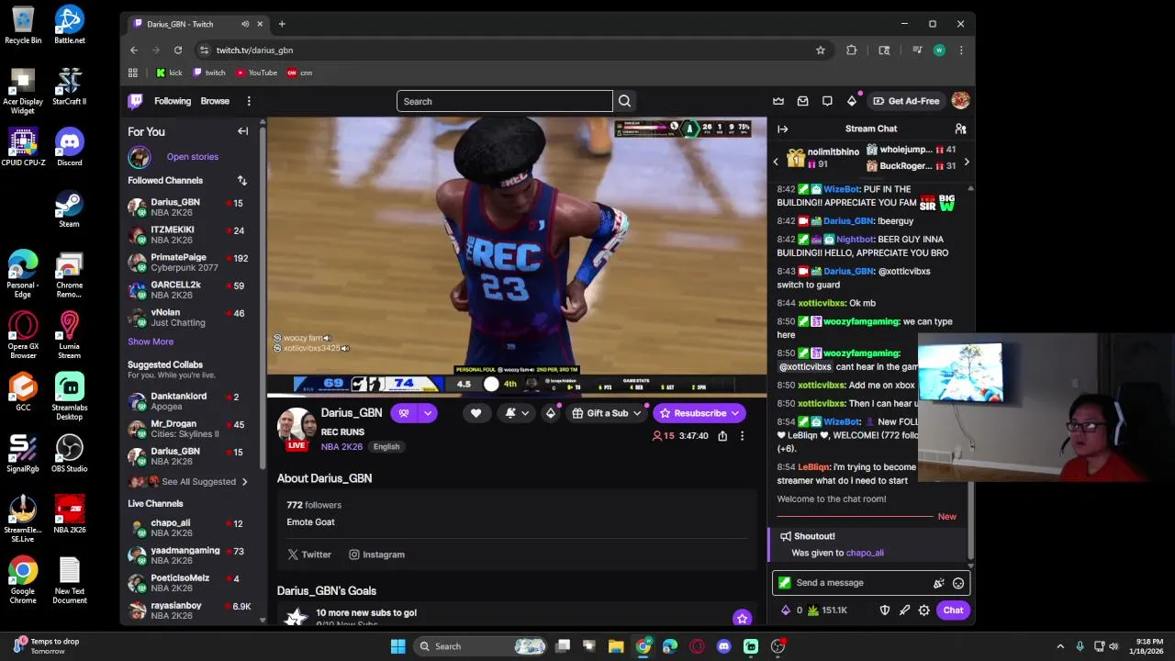
Task: Expand See All Suggested collabs
Action: 193,482
